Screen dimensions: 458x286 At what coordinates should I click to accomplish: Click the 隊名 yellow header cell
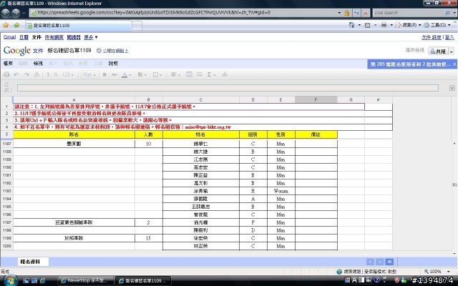tap(74, 134)
